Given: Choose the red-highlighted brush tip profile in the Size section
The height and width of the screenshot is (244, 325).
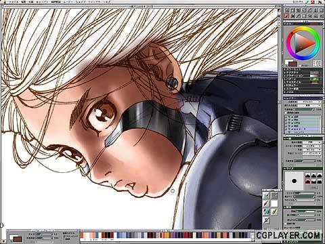Looking at the screenshot, I should (x=308, y=181).
